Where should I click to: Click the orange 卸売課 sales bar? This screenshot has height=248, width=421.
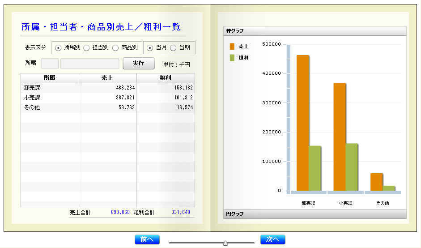click(x=302, y=123)
